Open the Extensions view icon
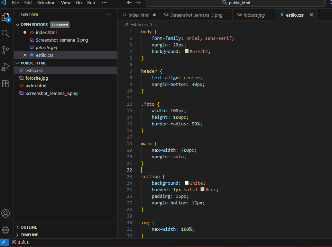332x247 pixels. [x=6, y=83]
